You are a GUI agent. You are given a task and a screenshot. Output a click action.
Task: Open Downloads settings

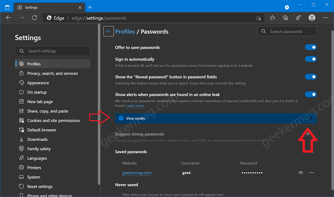[52, 139]
